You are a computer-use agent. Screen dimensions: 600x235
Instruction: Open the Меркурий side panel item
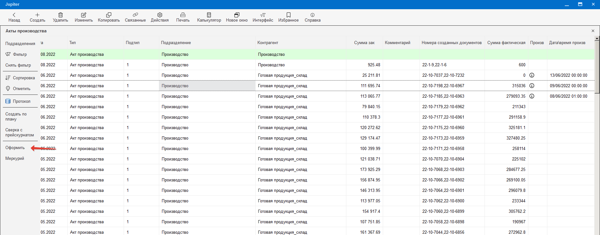[15, 158]
